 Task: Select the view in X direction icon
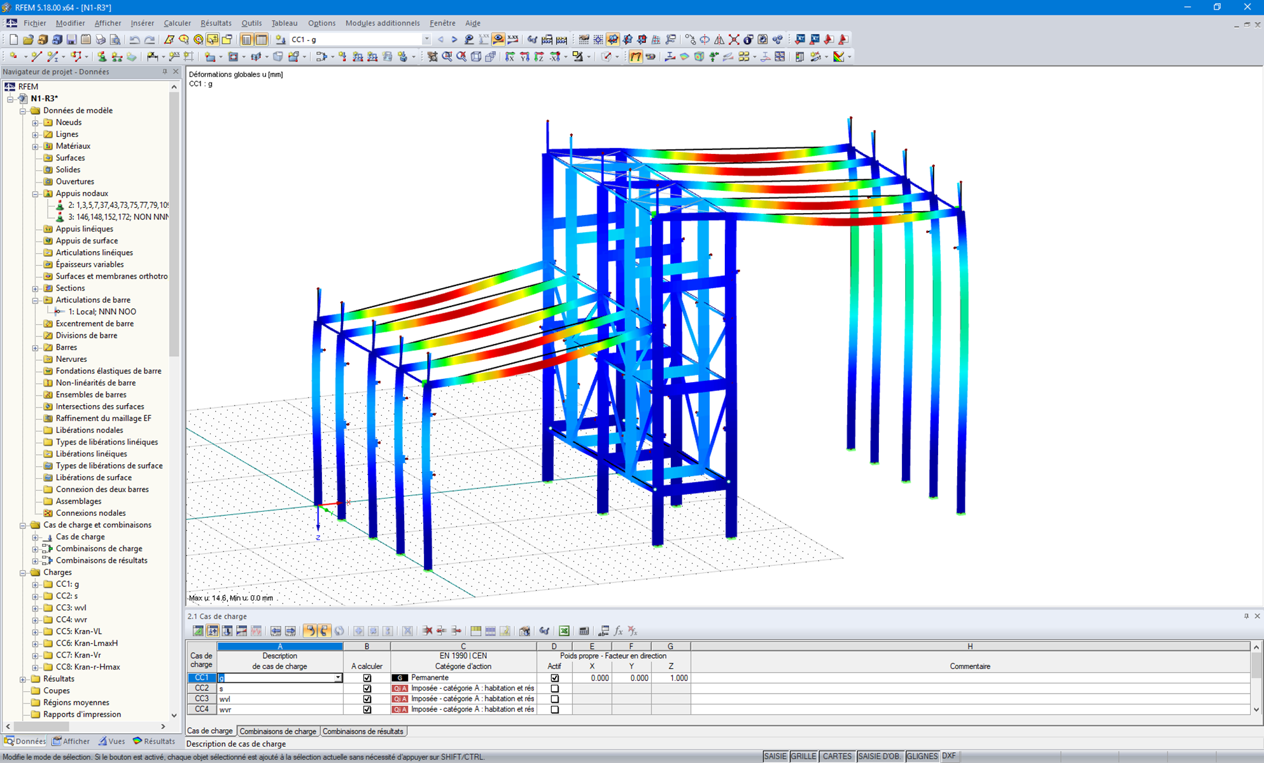pyautogui.click(x=510, y=57)
